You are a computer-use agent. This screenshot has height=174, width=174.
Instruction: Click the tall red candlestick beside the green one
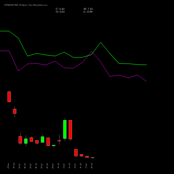70,129
